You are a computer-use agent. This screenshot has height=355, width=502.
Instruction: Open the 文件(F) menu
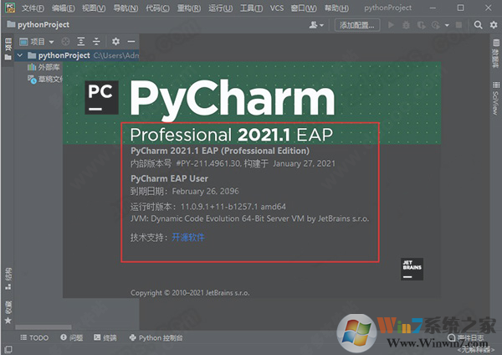pos(33,8)
